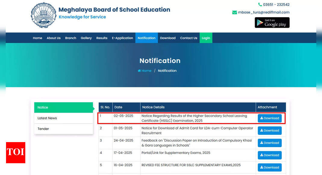Image resolution: width=322 pixels, height=175 pixels.
Task: Download the HSSLC results notice attachment
Action: pyautogui.click(x=270, y=118)
